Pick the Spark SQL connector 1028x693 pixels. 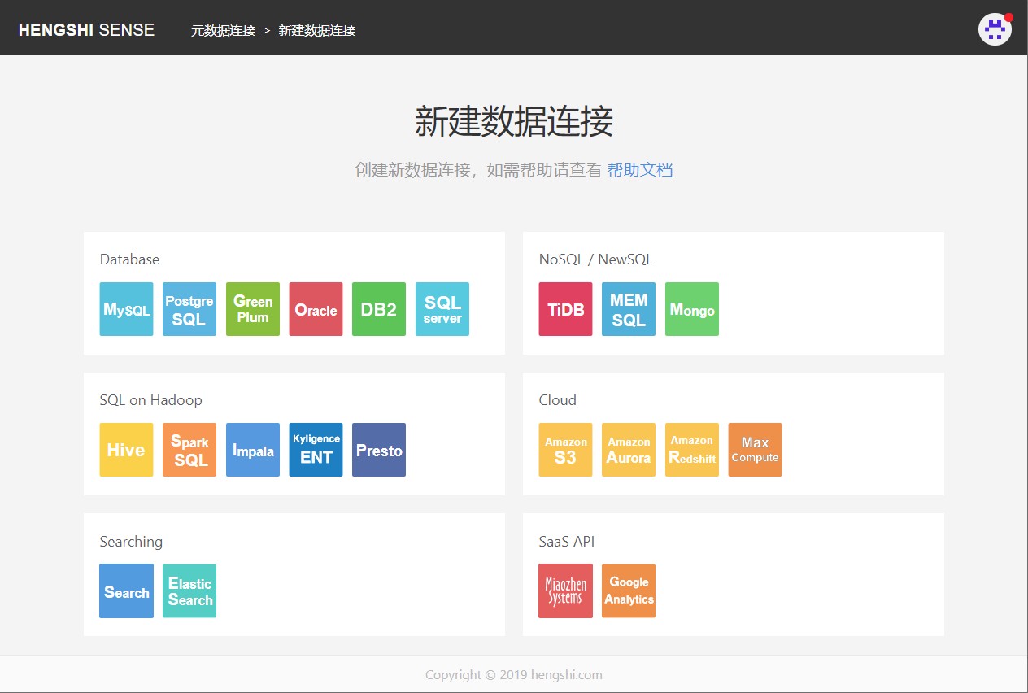pyautogui.click(x=189, y=450)
